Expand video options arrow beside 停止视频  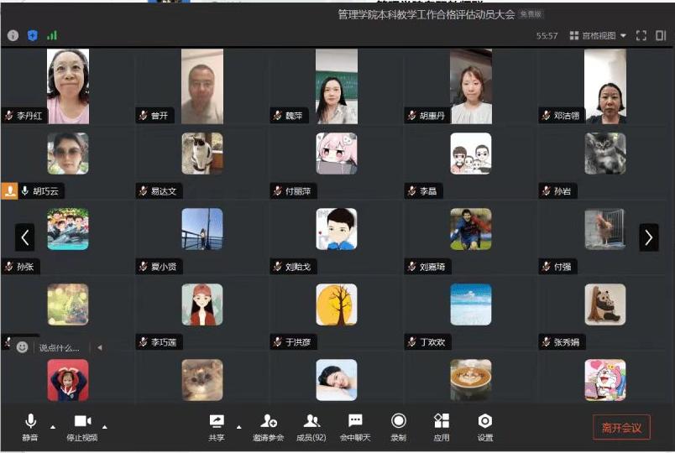[105, 426]
